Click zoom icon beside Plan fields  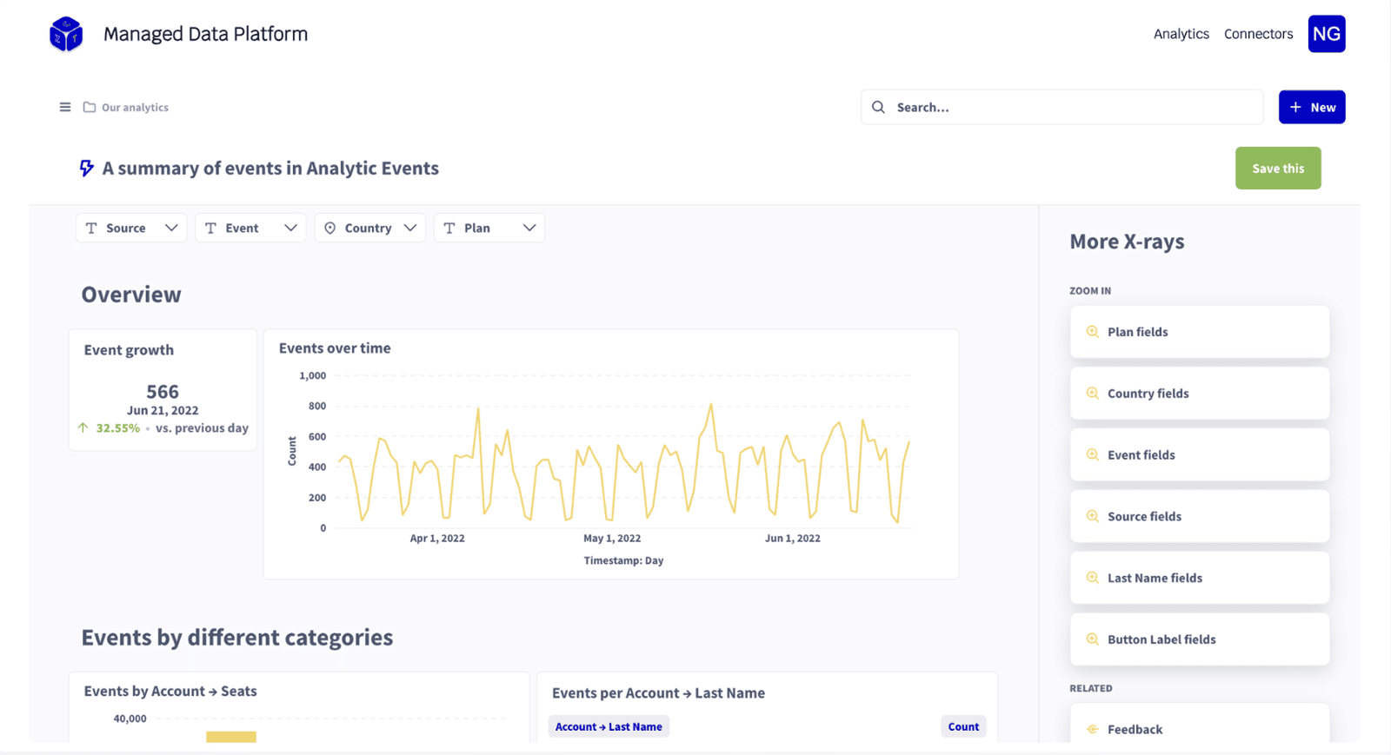click(x=1093, y=332)
